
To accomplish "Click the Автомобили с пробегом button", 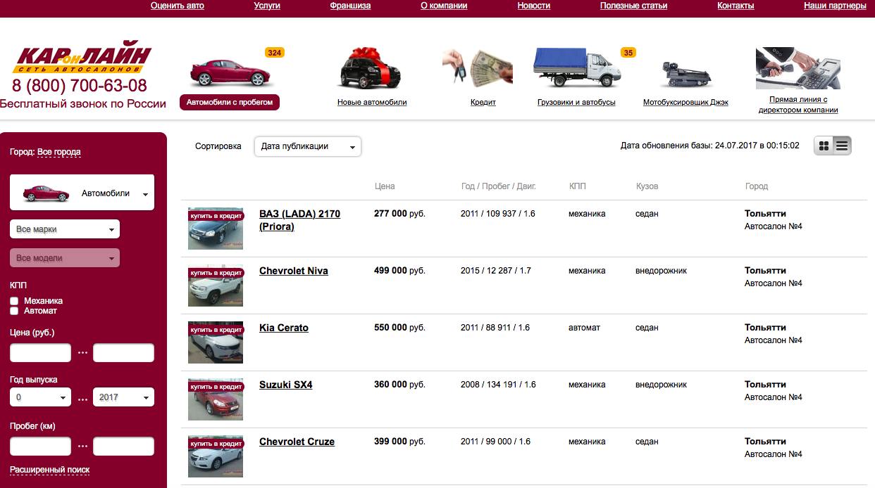I will coord(230,102).
